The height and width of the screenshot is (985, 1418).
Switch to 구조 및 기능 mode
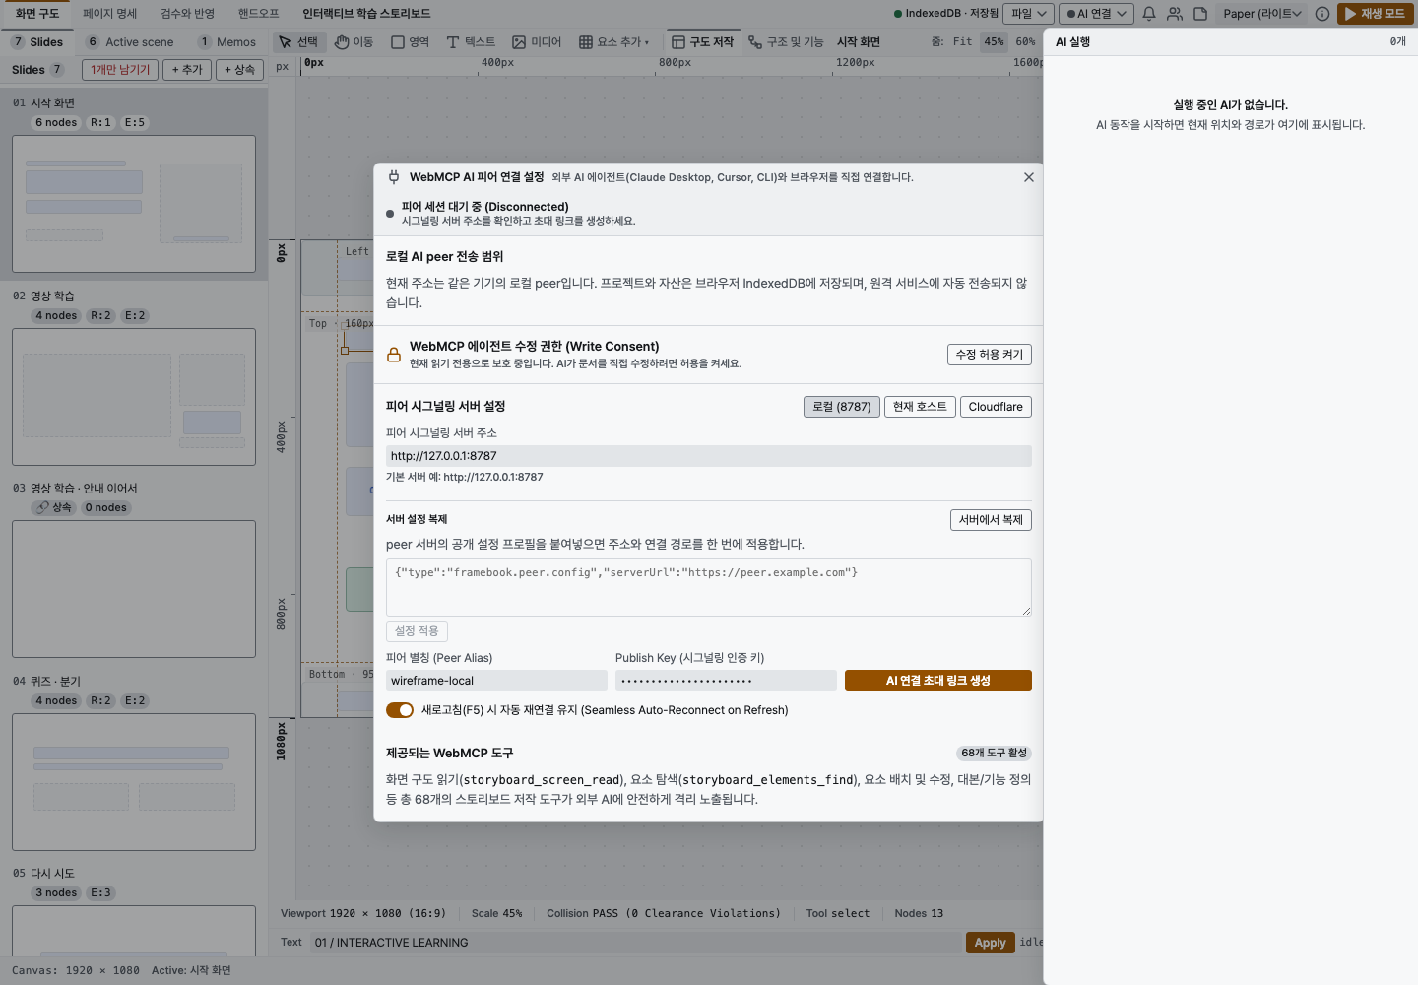point(786,42)
